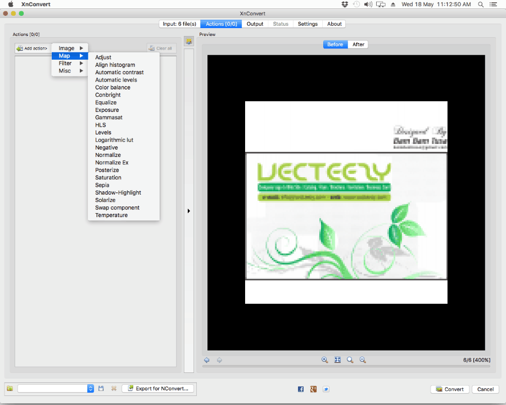Add the Logarithmic lut action
506x405 pixels.
(x=124, y=140)
